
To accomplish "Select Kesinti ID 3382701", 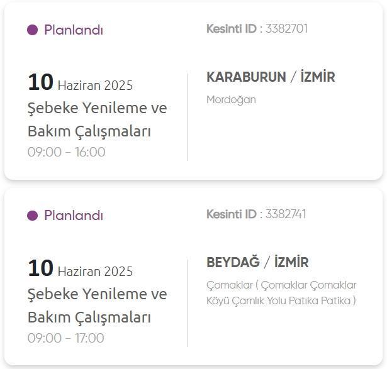I will click(x=286, y=28).
